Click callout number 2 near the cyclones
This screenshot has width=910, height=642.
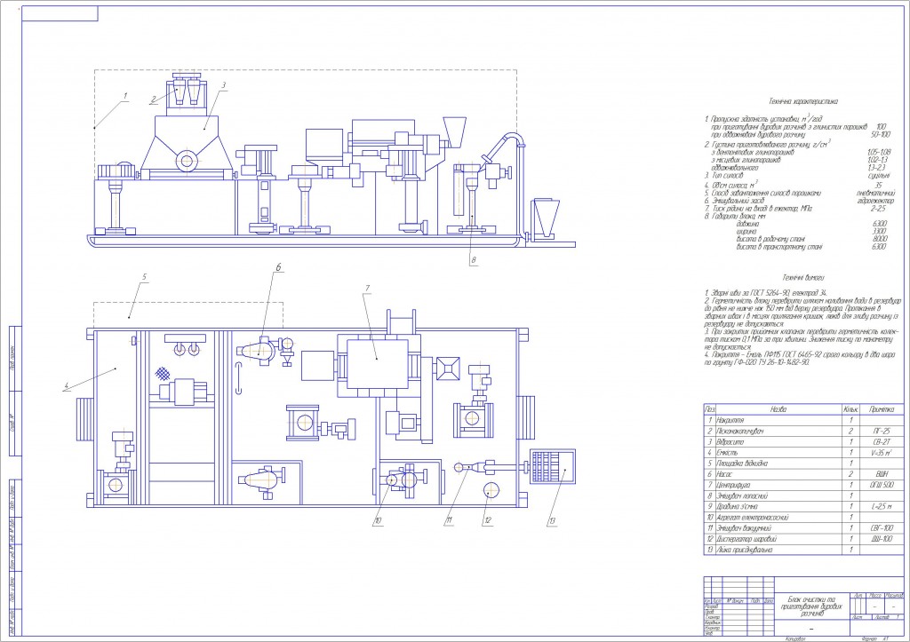point(153,99)
